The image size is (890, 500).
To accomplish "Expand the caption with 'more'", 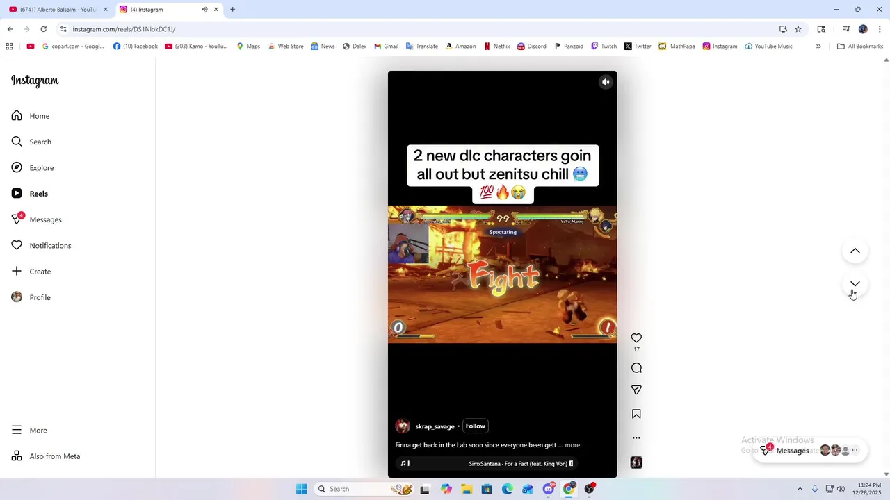I will [x=572, y=445].
